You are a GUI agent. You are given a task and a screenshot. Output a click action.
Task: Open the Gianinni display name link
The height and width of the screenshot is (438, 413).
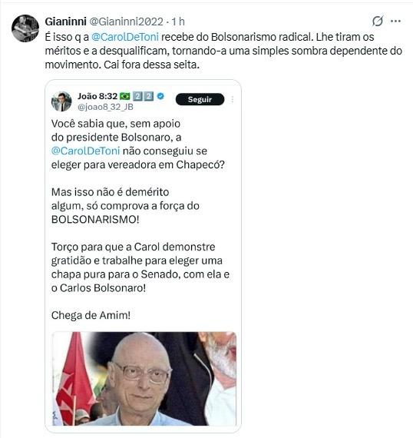65,22
